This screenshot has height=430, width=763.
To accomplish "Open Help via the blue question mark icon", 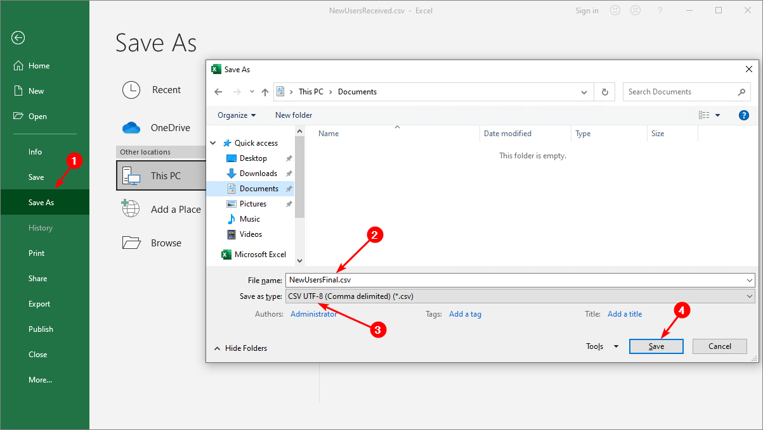I will [x=743, y=115].
